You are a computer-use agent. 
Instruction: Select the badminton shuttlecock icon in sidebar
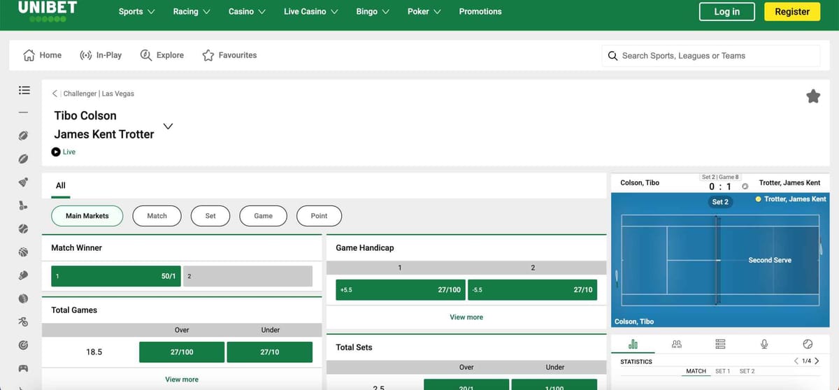pos(24,182)
